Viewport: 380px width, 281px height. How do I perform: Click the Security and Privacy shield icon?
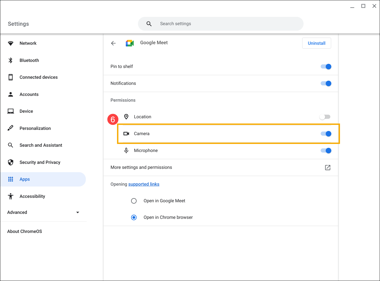[10, 162]
